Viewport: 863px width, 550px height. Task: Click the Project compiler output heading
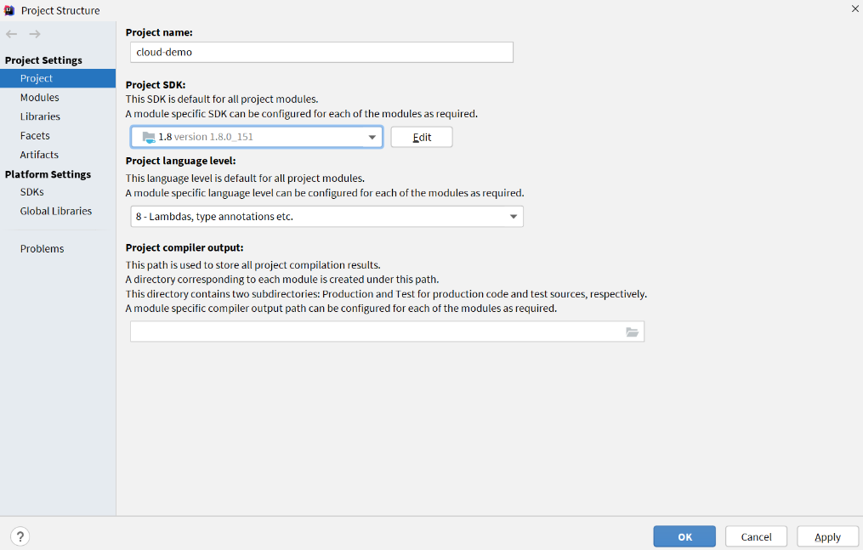pos(185,247)
